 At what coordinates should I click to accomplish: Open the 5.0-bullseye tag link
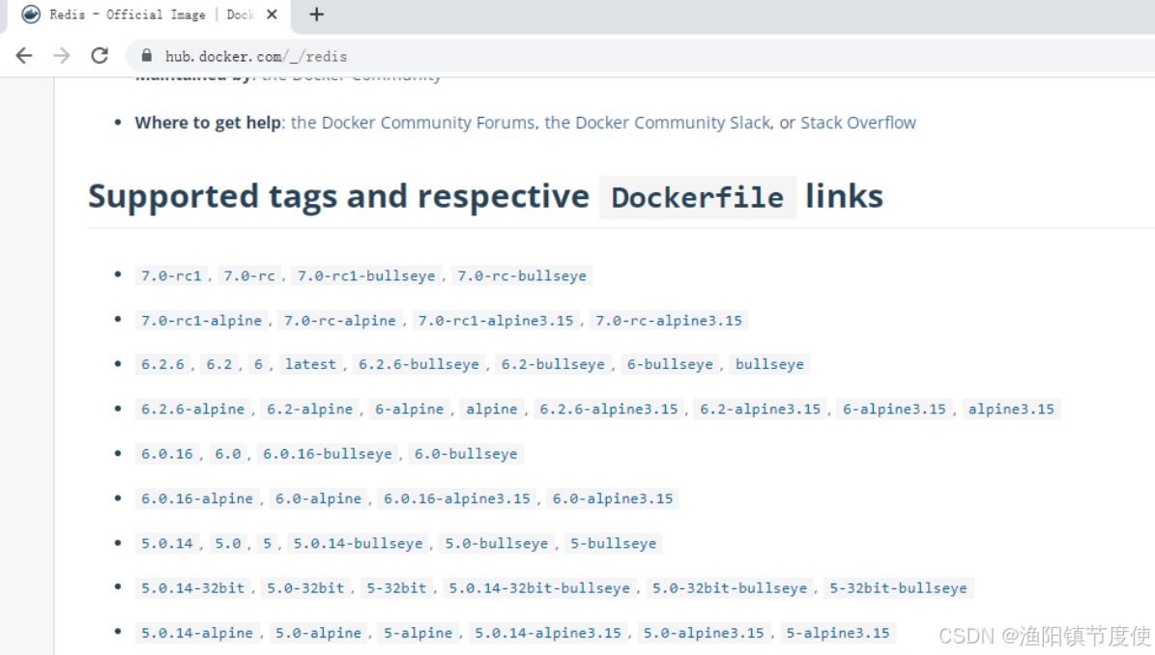point(497,544)
